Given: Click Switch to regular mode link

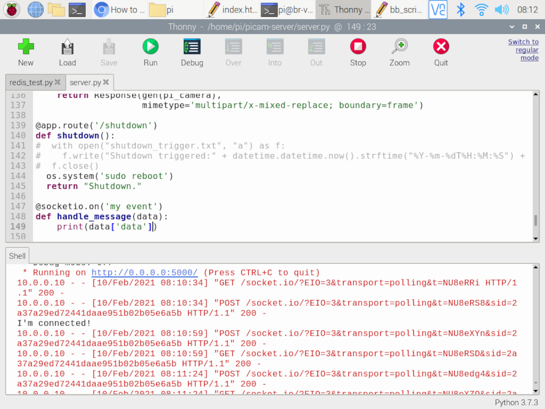Looking at the screenshot, I should coord(523,50).
